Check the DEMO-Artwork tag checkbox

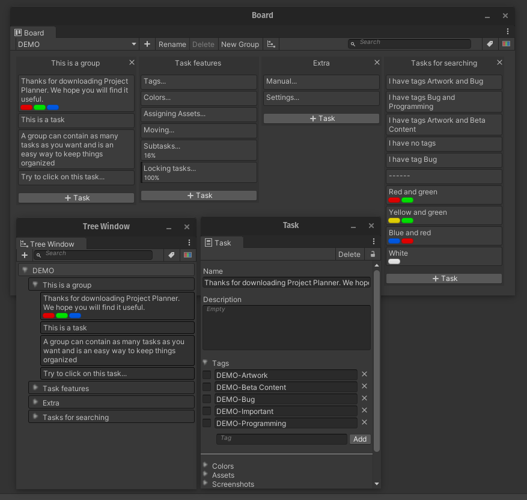click(x=207, y=375)
